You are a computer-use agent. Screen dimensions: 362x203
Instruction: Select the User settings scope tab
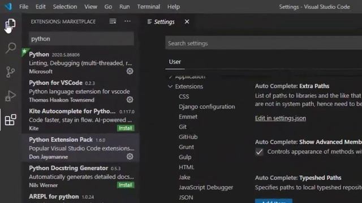pyautogui.click(x=175, y=61)
